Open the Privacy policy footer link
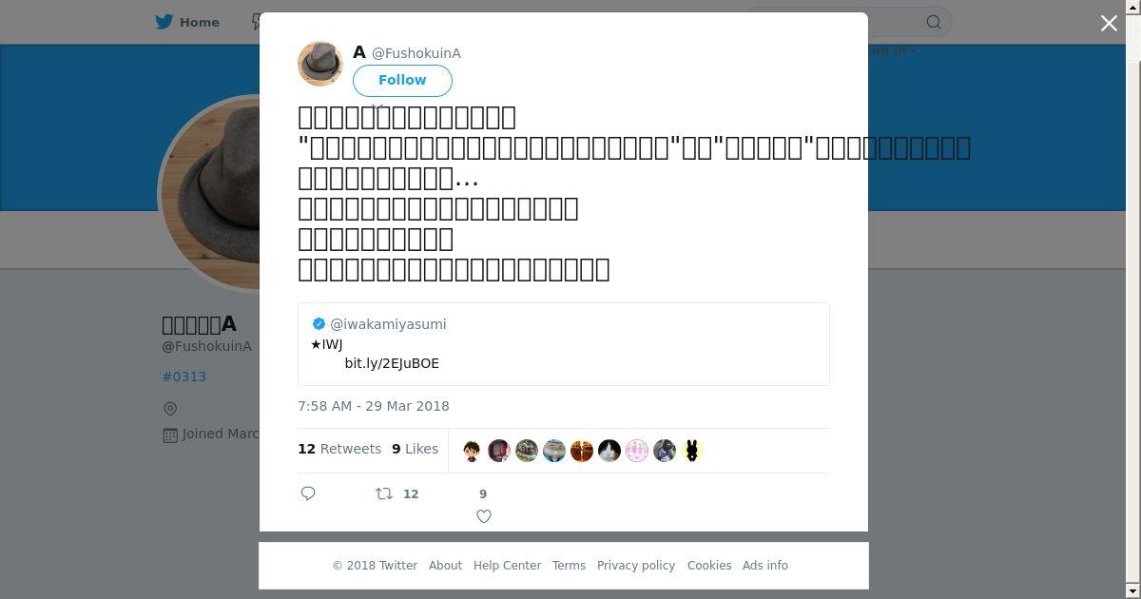 (x=636, y=565)
